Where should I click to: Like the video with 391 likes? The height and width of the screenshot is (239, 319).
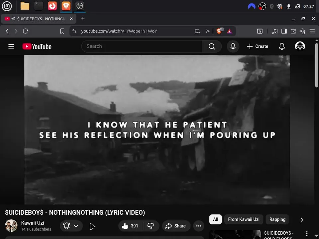(130, 226)
